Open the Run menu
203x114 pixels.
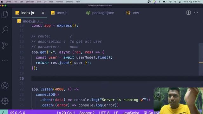tap(51, 2)
